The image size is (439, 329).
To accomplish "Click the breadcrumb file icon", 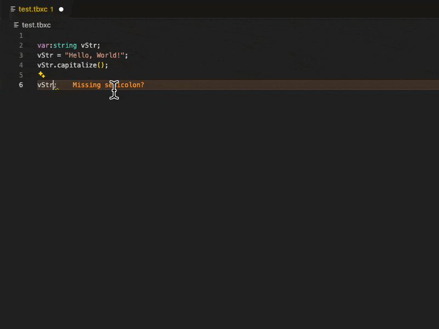I will point(16,25).
